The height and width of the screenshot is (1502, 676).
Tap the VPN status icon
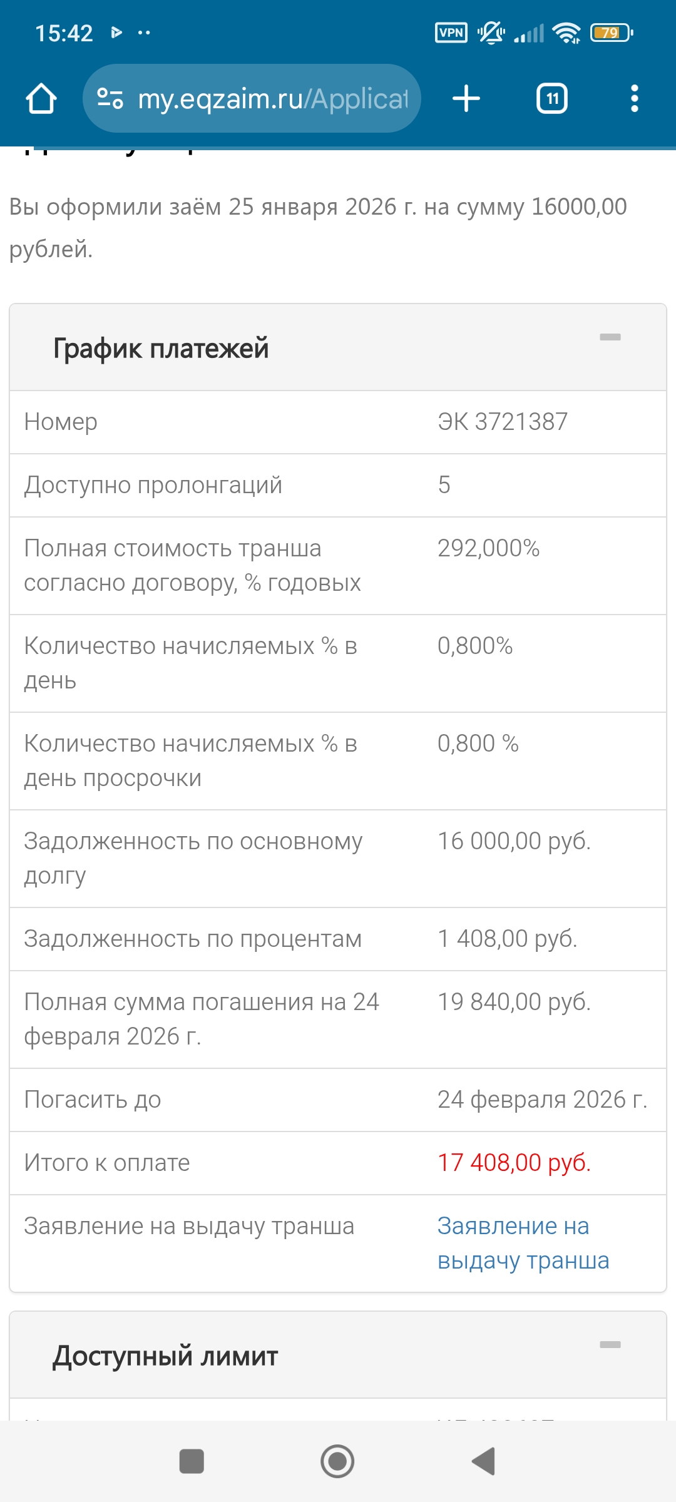pos(451,33)
